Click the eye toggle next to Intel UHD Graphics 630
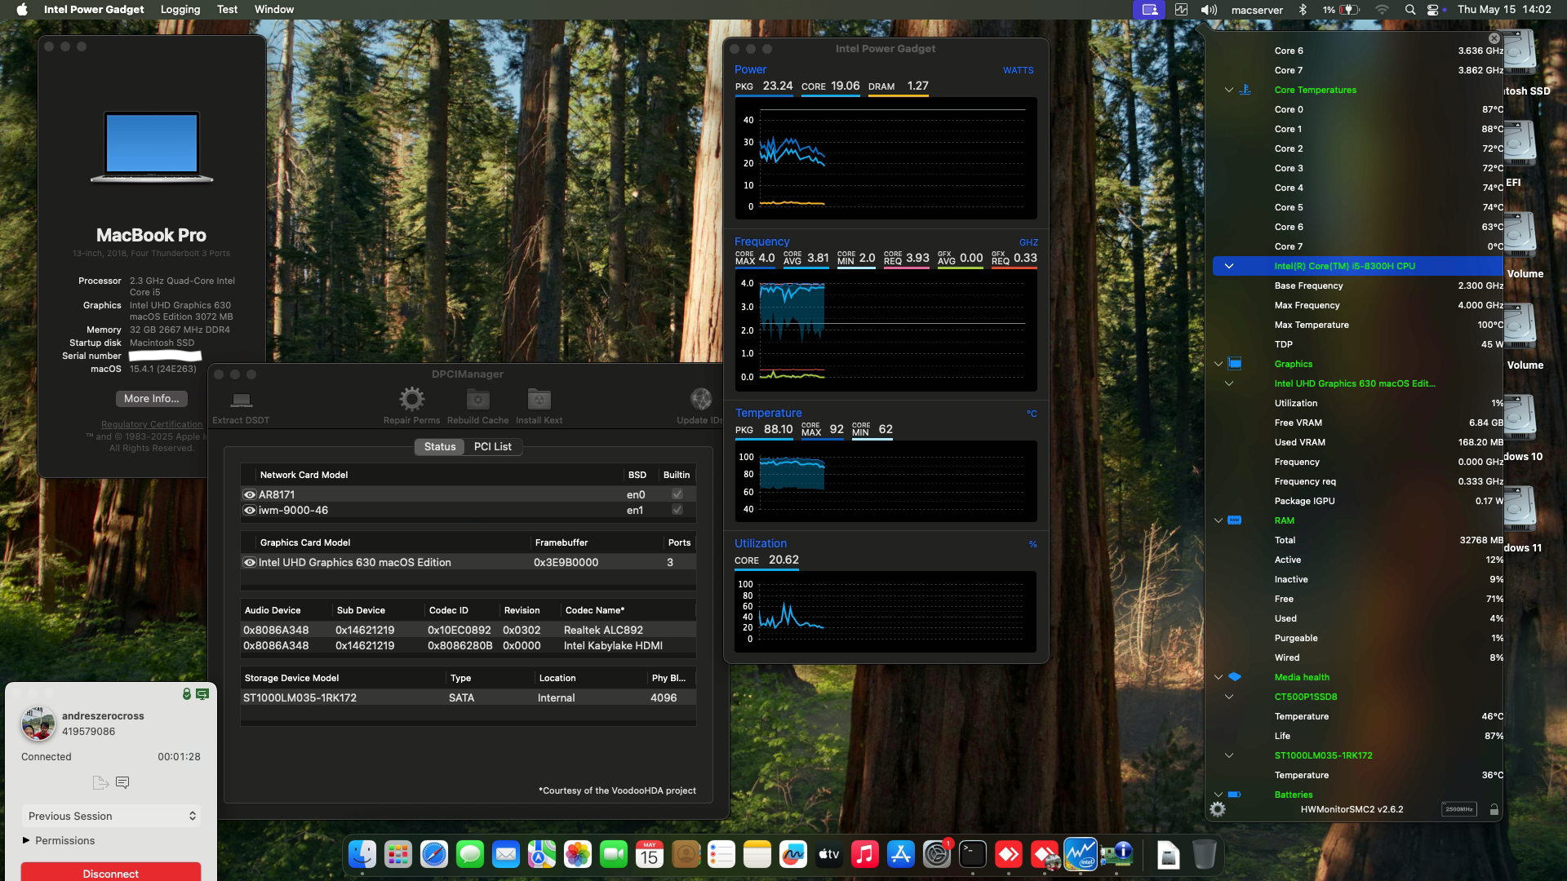Screen dimensions: 1567x881 [x=249, y=562]
